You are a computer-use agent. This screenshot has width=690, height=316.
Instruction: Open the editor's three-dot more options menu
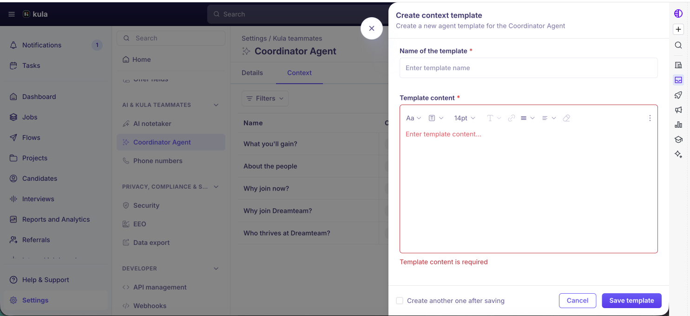click(650, 118)
